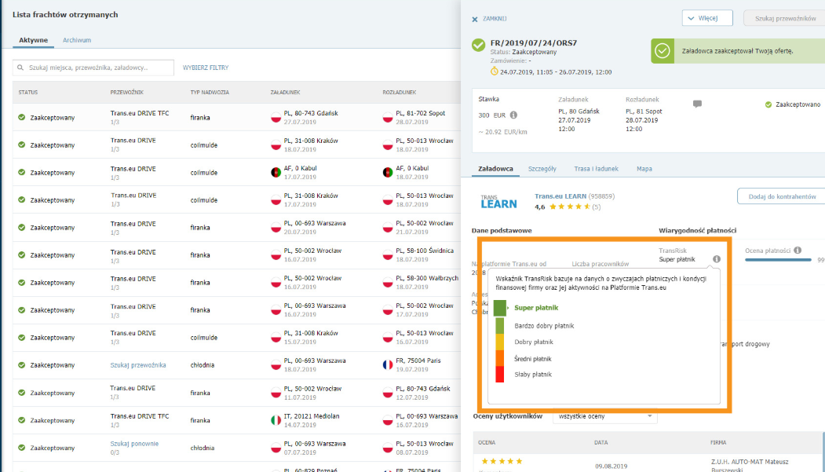Click the Italian flag by 20121 Mediolan
This screenshot has height=472, width=825.
[x=276, y=420]
